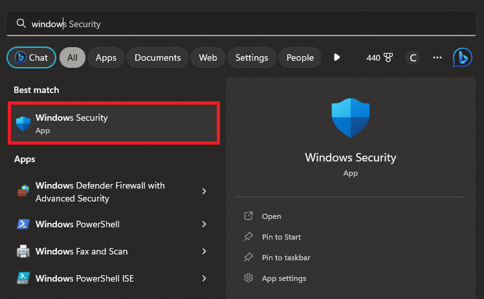This screenshot has width=484, height=299.
Task: Expand the Windows PowerShell result chevron
Action: [x=204, y=224]
